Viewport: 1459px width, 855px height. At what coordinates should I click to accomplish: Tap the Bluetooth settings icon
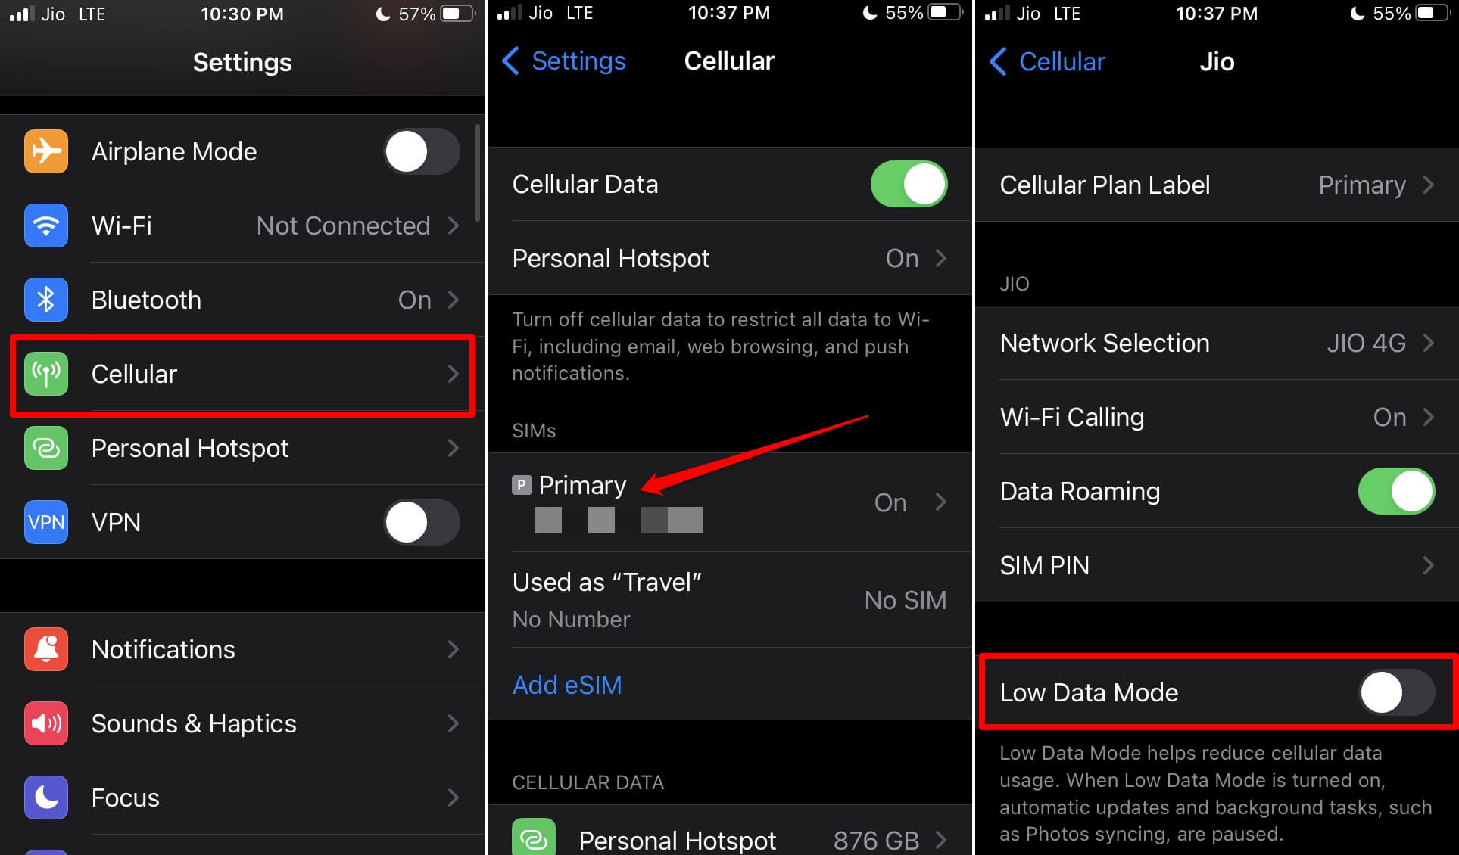pos(46,300)
